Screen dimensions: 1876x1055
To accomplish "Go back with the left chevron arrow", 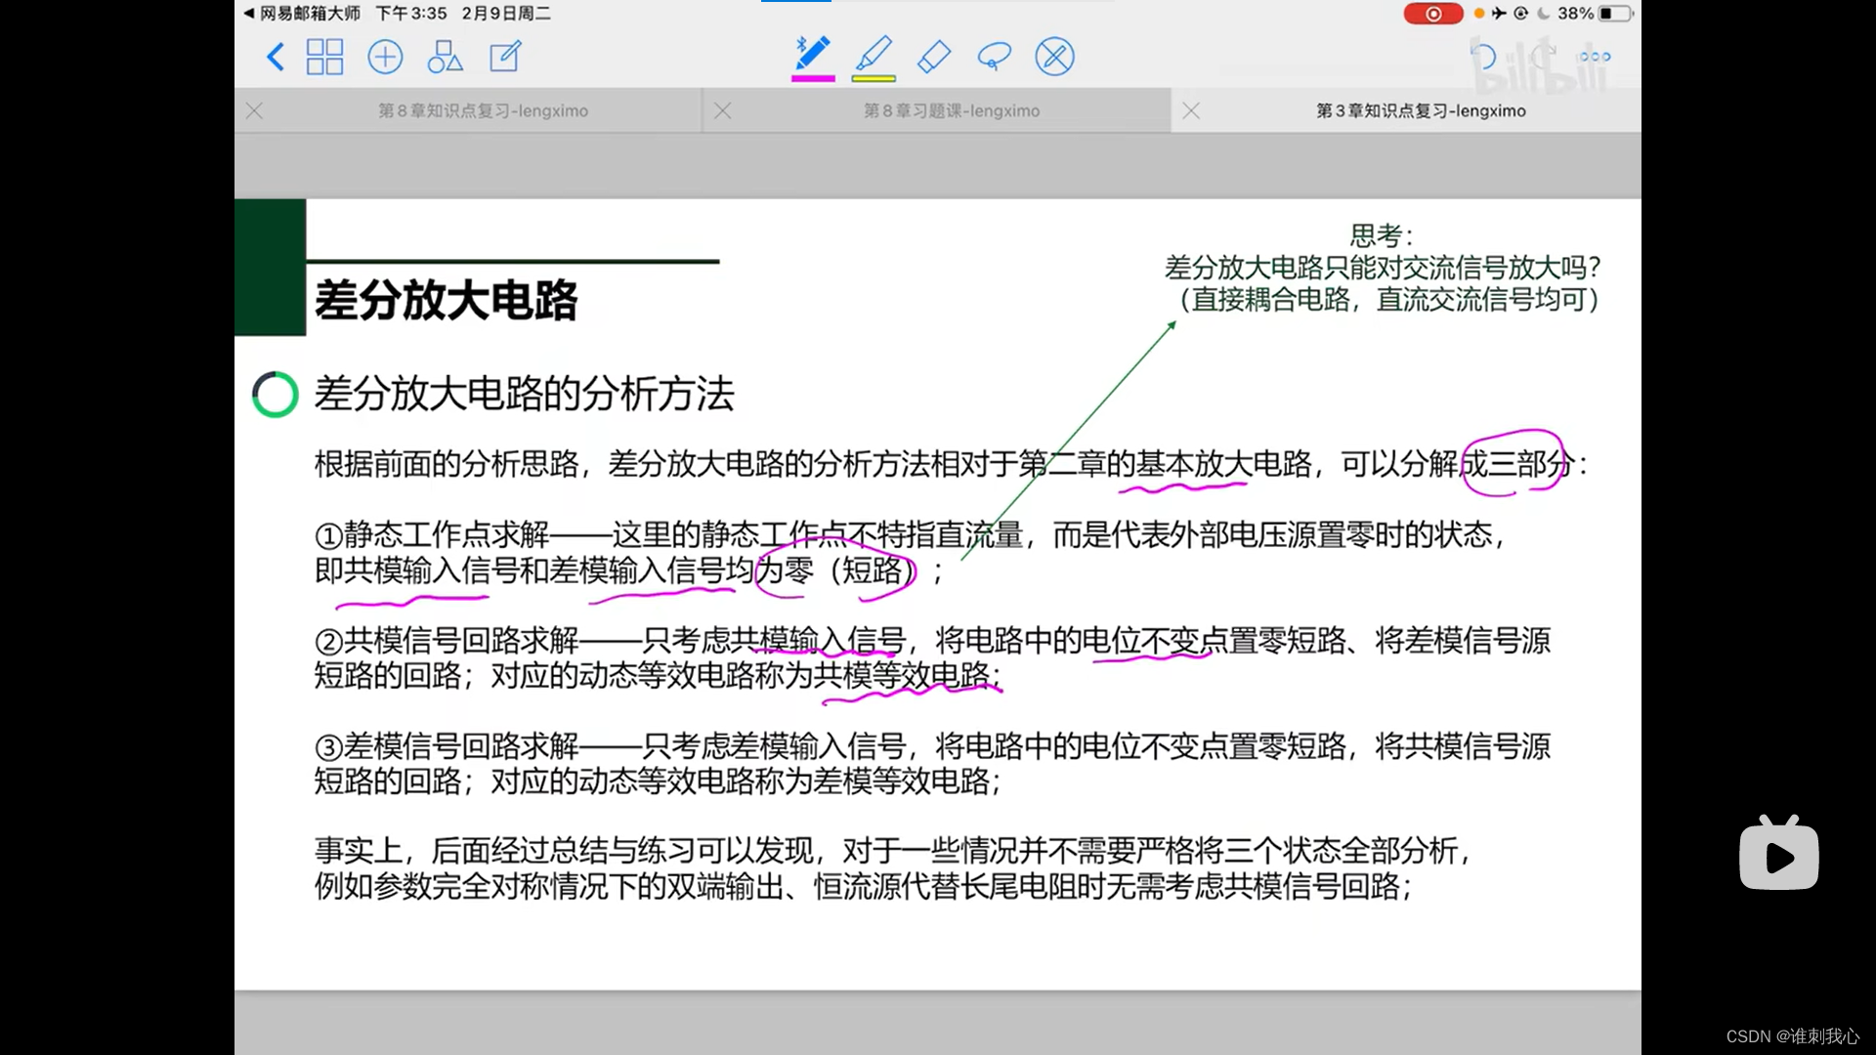I will [x=276, y=57].
